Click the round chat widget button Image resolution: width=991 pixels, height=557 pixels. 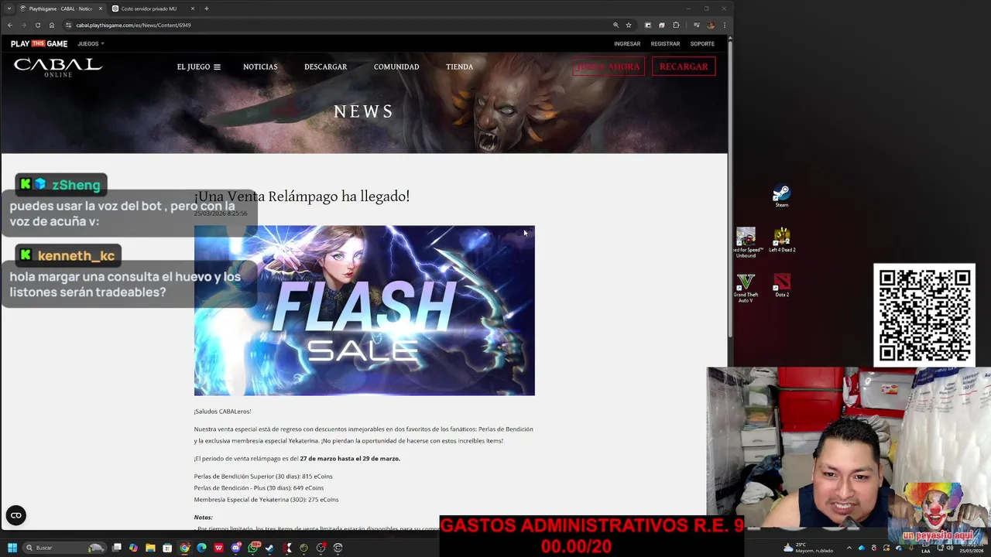[15, 515]
